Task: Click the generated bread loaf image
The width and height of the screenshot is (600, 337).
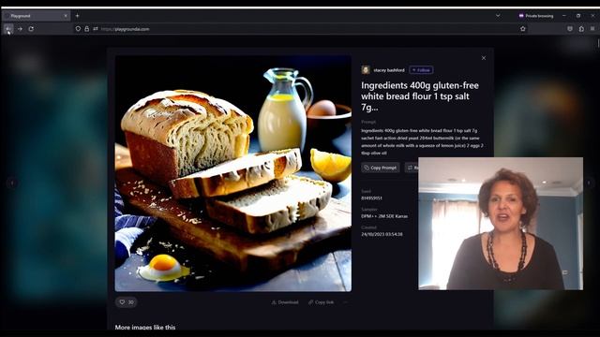Action: (x=233, y=173)
